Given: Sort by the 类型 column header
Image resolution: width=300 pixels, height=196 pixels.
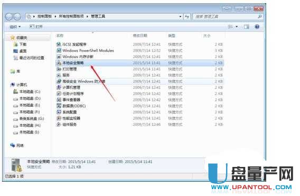Looking at the screenshot, I should pyautogui.click(x=172, y=35).
